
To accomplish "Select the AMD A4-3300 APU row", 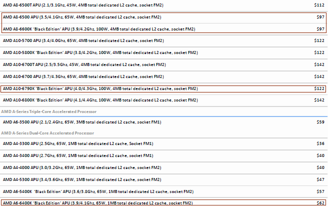I will [x=78, y=143].
